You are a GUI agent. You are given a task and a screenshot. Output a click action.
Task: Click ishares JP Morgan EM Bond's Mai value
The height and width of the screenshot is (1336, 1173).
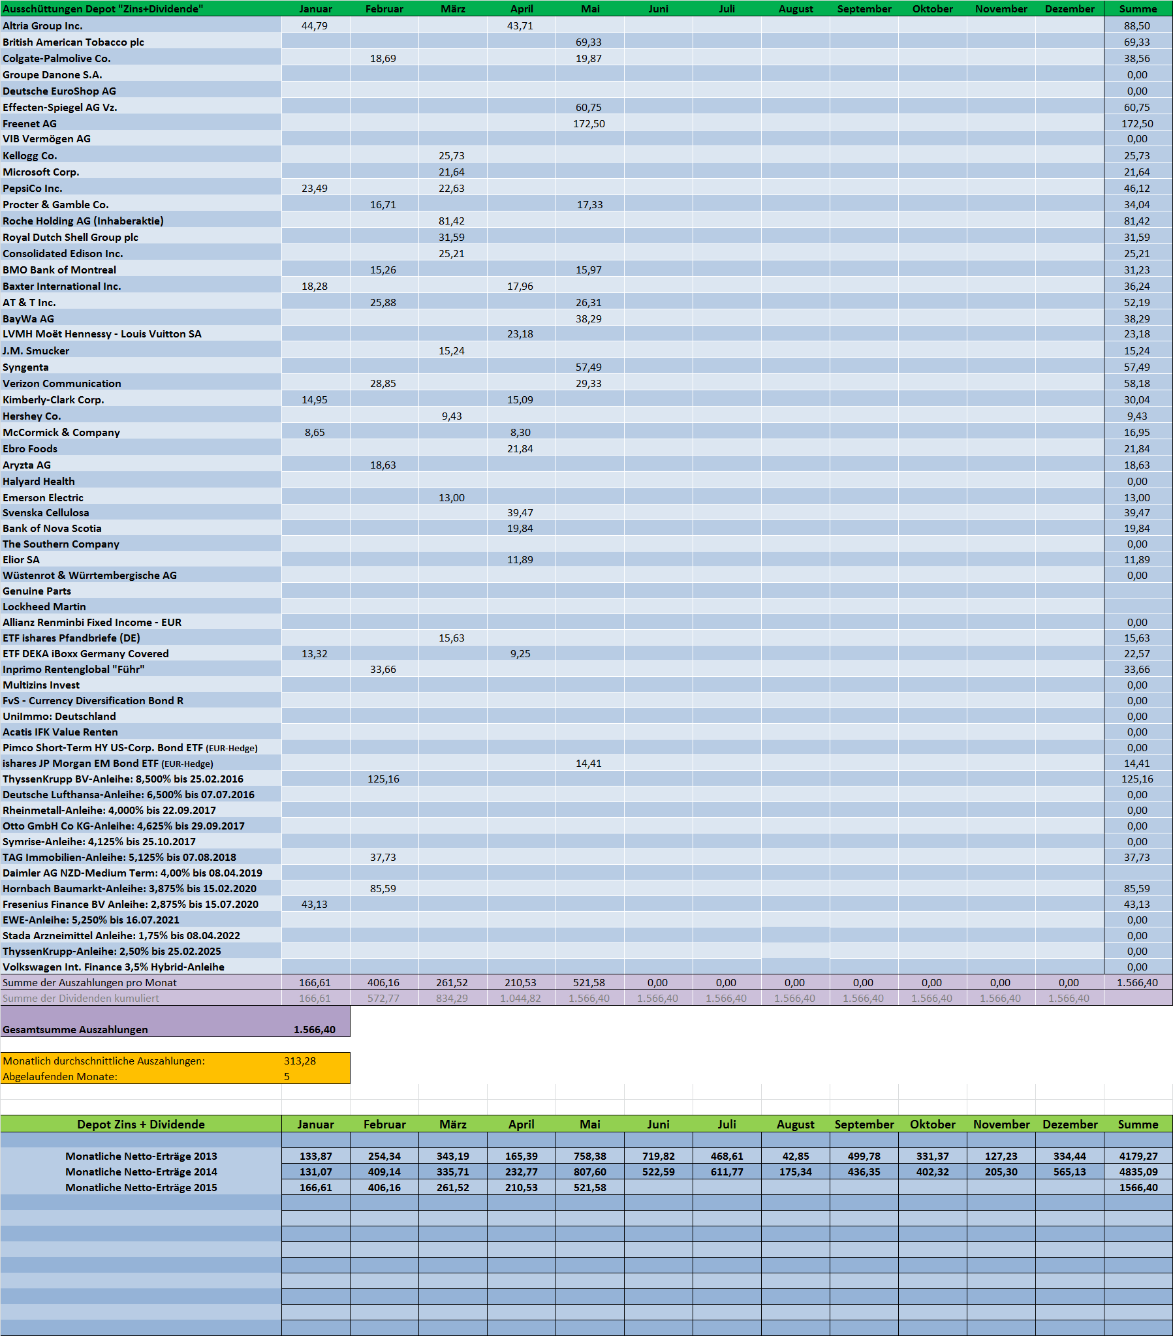click(589, 764)
